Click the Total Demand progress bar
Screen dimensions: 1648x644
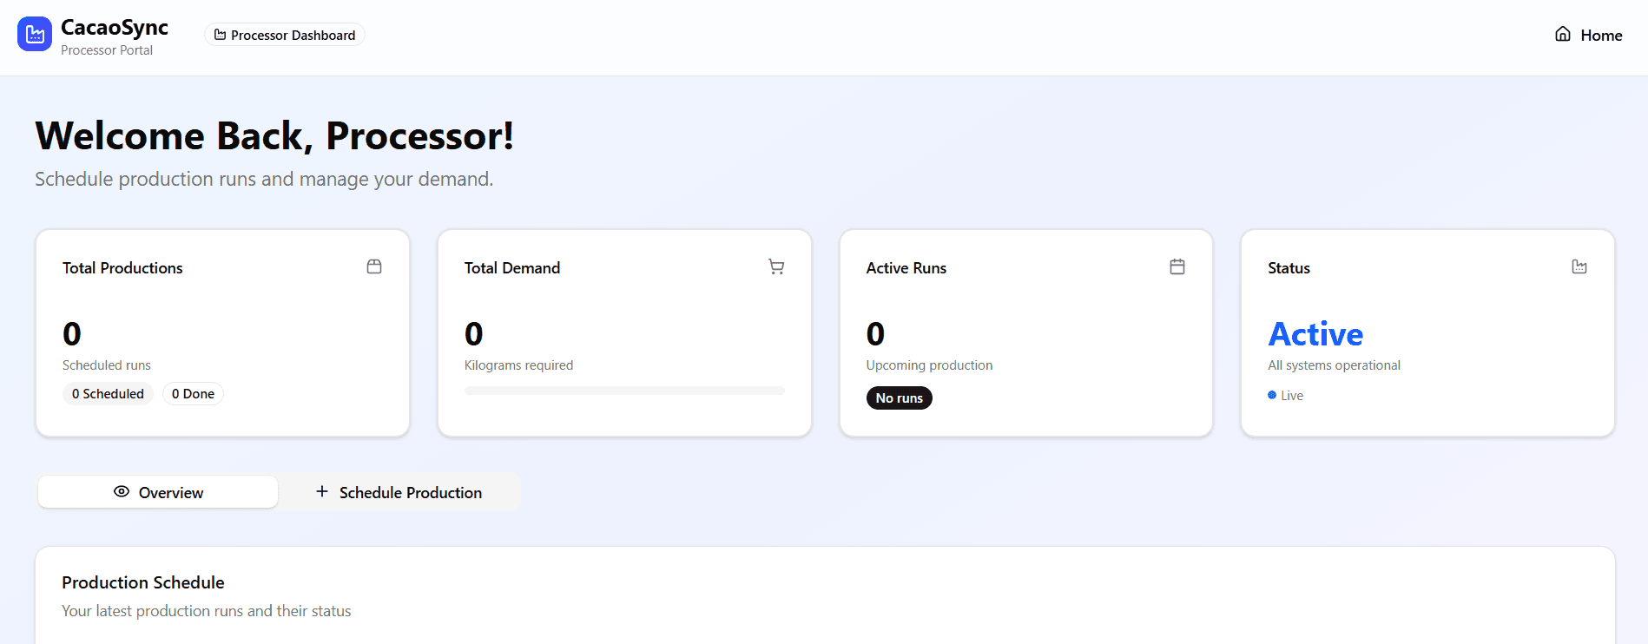click(x=624, y=391)
